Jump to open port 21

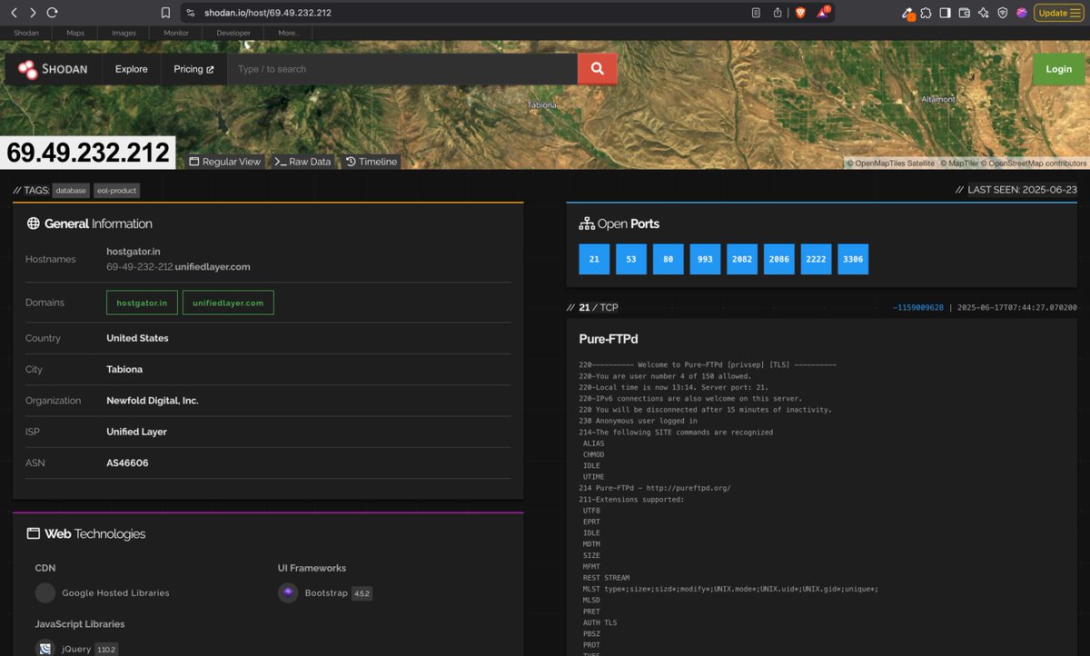click(x=594, y=259)
